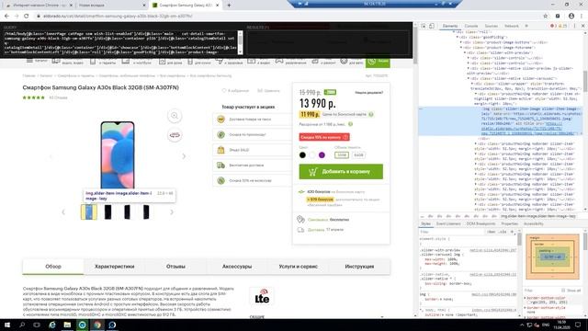Expand the border-bottom-color computed property
588x331 pixels.
[x=526, y=298]
